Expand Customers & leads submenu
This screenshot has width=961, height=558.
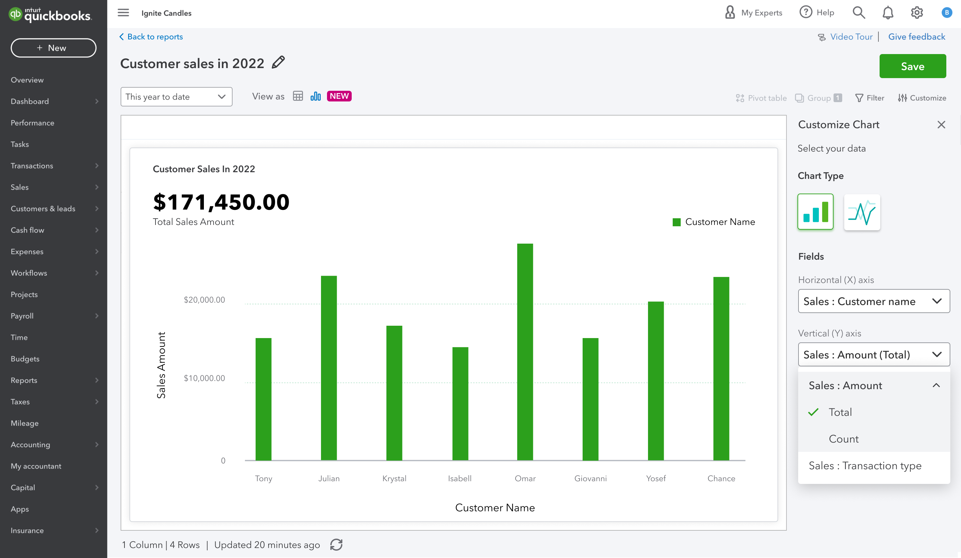click(97, 209)
